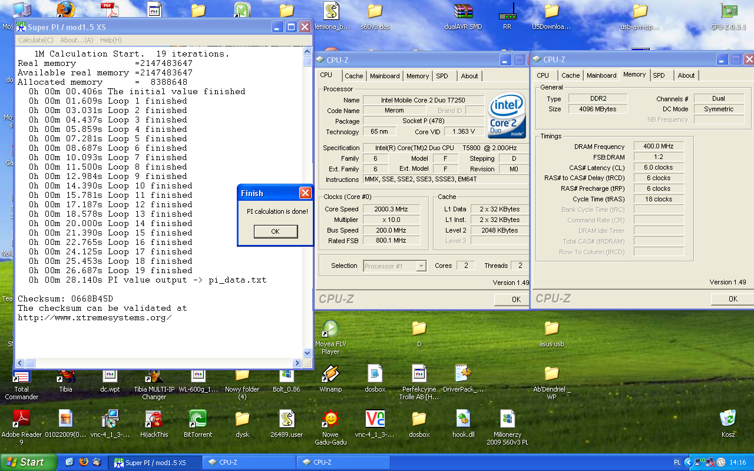
Task: Open Nowe Gadu-Gadu desktop icon
Action: click(330, 419)
